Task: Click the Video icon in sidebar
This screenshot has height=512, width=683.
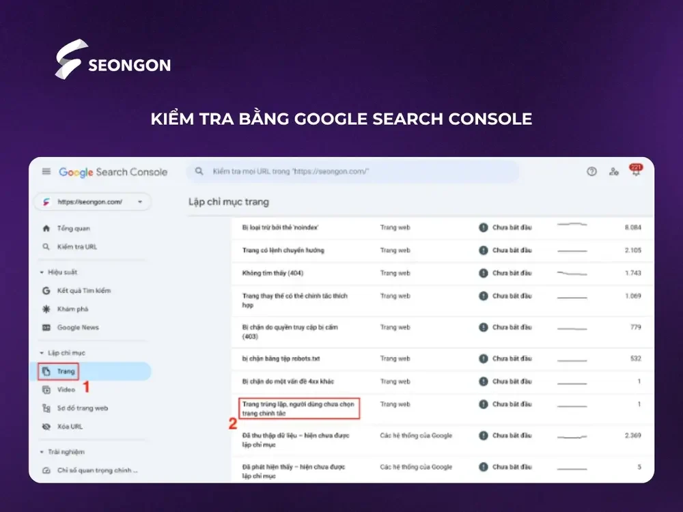Action: [46, 390]
